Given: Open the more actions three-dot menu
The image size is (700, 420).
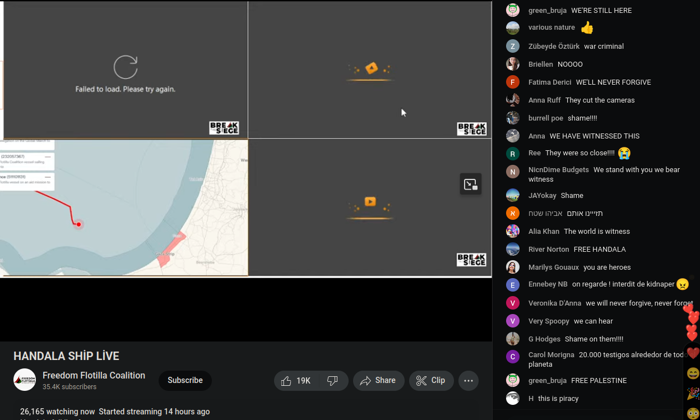Looking at the screenshot, I should (469, 381).
